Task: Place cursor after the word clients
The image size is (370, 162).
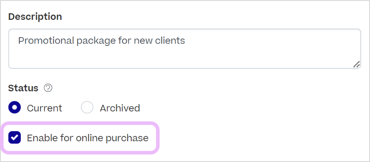Action: click(185, 41)
